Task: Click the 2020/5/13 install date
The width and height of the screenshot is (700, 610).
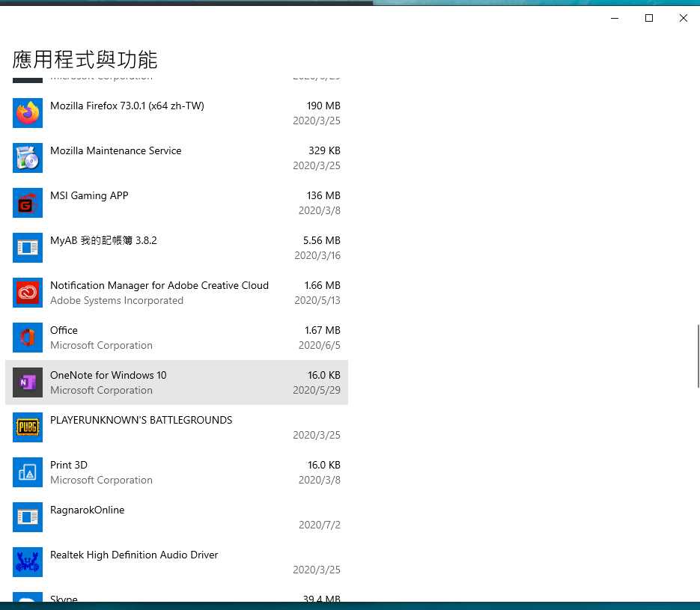Action: coord(317,301)
